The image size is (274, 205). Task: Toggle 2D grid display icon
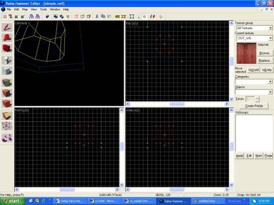pyautogui.click(x=5, y=17)
